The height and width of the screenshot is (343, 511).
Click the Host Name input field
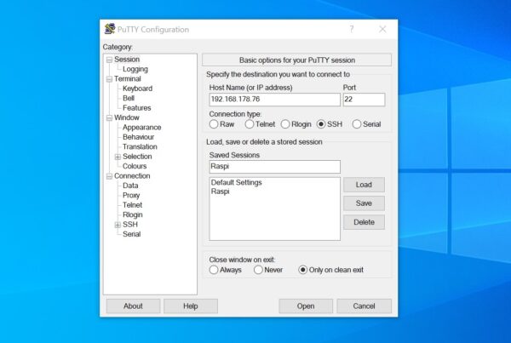[x=273, y=100]
